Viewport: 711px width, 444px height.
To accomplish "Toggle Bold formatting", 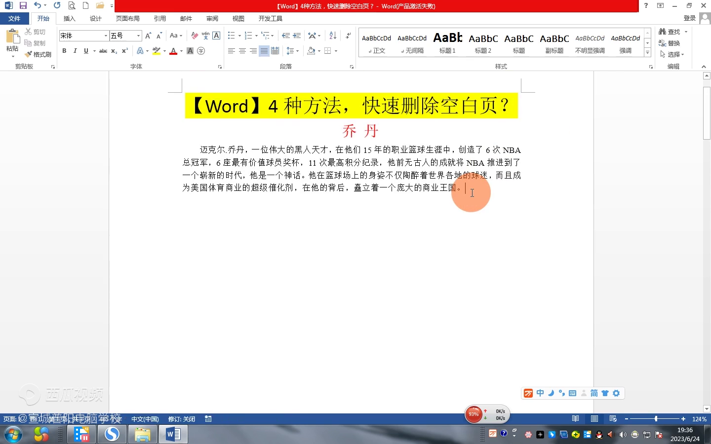I will pyautogui.click(x=64, y=51).
